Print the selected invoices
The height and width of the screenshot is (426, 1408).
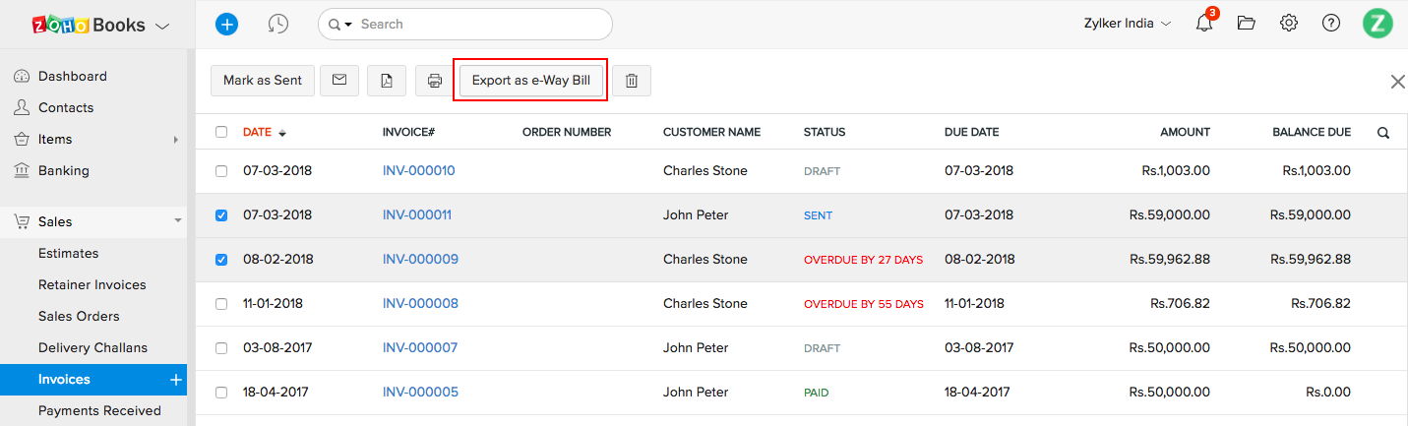tap(434, 81)
